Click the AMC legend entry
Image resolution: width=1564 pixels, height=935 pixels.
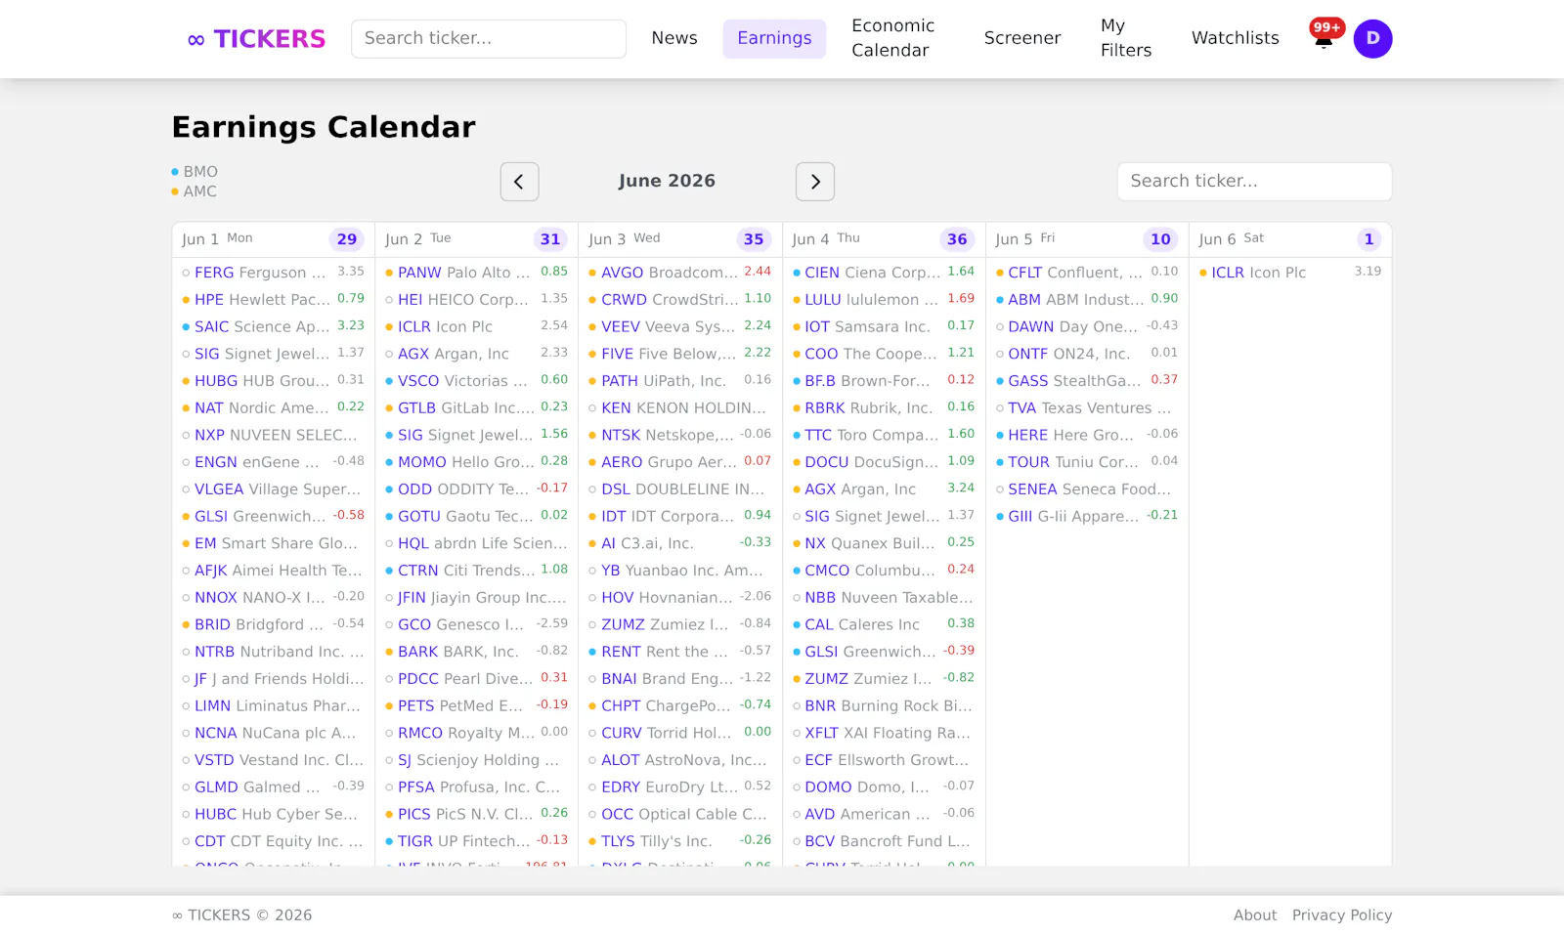[195, 191]
